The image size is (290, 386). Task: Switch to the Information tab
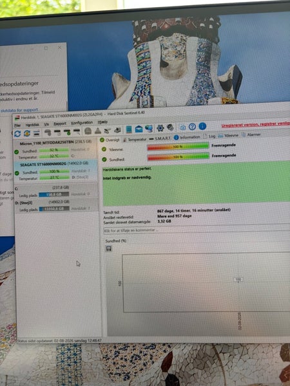187,138
